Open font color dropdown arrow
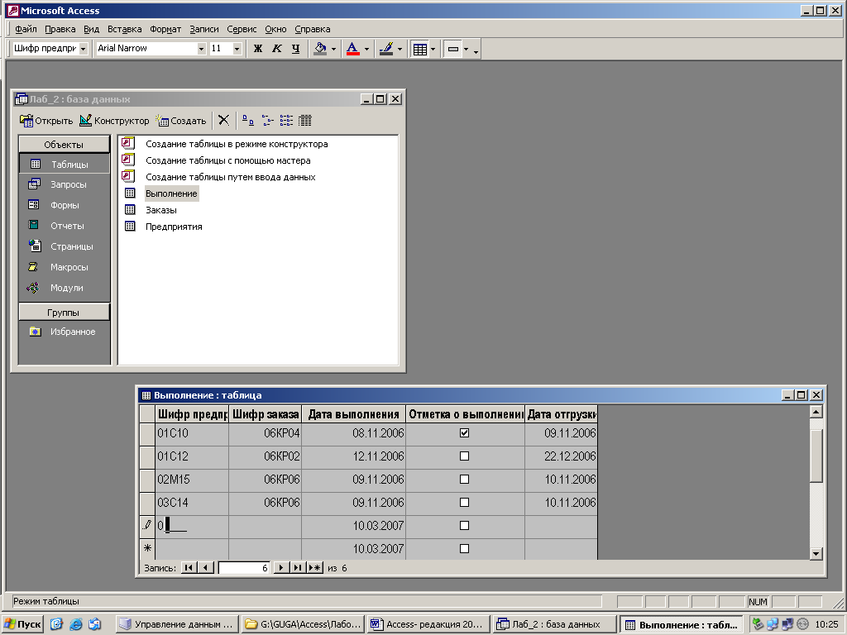The width and height of the screenshot is (847, 635). 366,49
